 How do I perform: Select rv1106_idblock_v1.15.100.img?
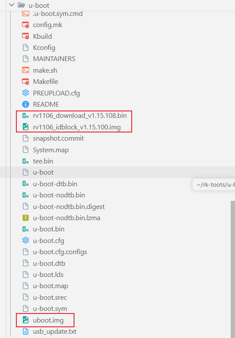(77, 127)
